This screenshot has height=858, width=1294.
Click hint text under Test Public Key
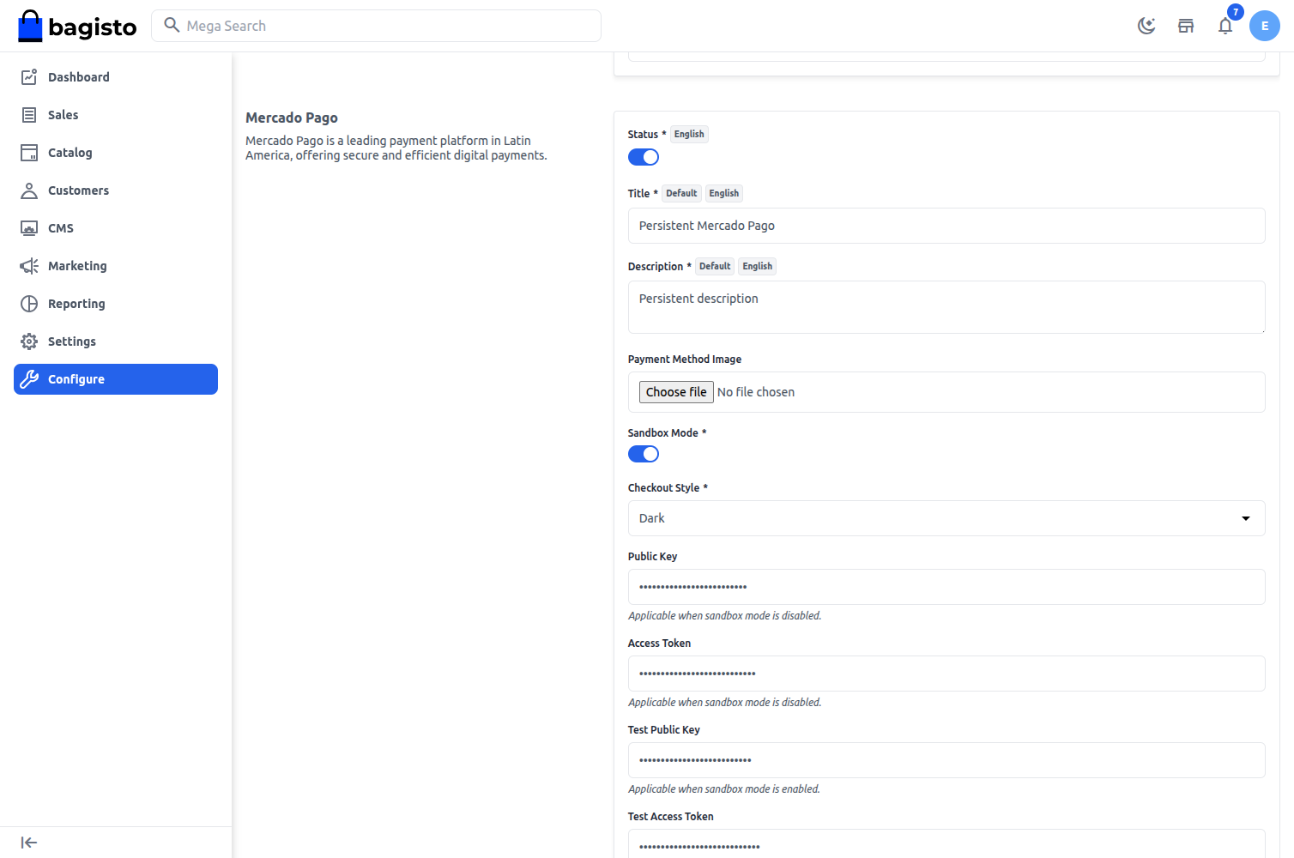click(724, 789)
